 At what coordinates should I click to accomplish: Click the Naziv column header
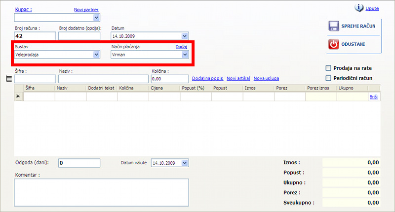[71, 88]
